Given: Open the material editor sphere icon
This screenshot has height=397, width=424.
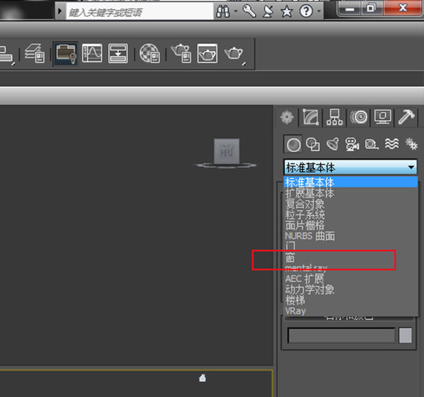Looking at the screenshot, I should coord(150,53).
